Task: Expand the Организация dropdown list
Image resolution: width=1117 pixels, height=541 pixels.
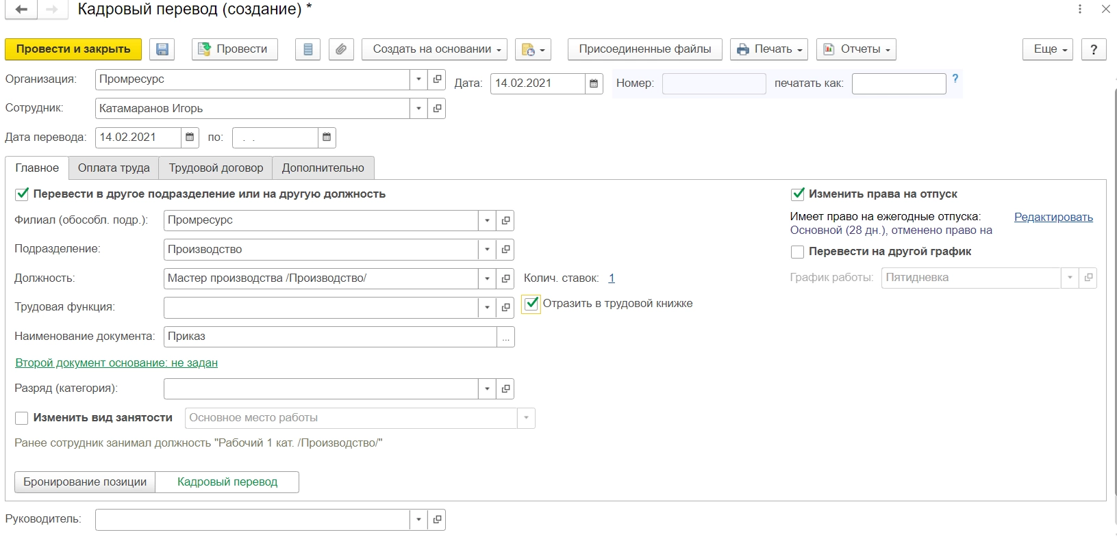Action: pyautogui.click(x=418, y=79)
